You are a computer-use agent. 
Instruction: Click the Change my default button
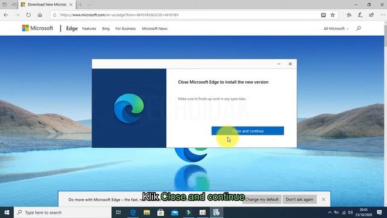point(262,199)
